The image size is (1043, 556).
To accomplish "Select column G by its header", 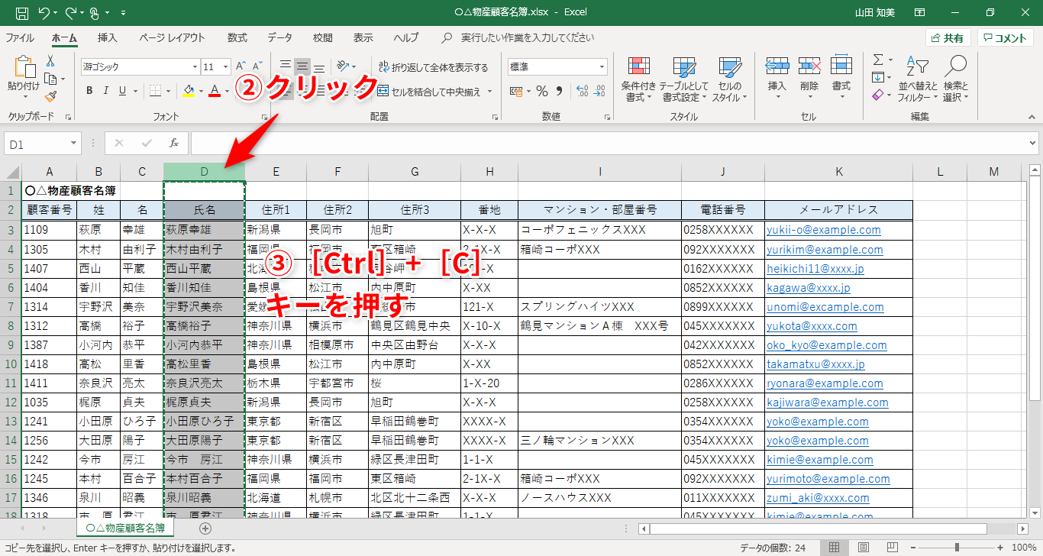I will 414,172.
